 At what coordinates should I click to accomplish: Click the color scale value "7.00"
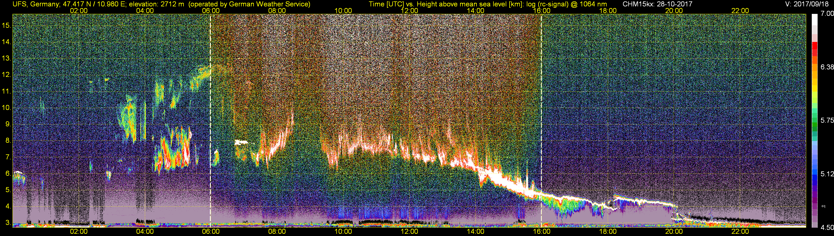(x=827, y=14)
